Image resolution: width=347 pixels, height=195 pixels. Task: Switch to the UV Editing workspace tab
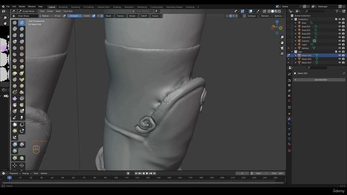(x=88, y=7)
